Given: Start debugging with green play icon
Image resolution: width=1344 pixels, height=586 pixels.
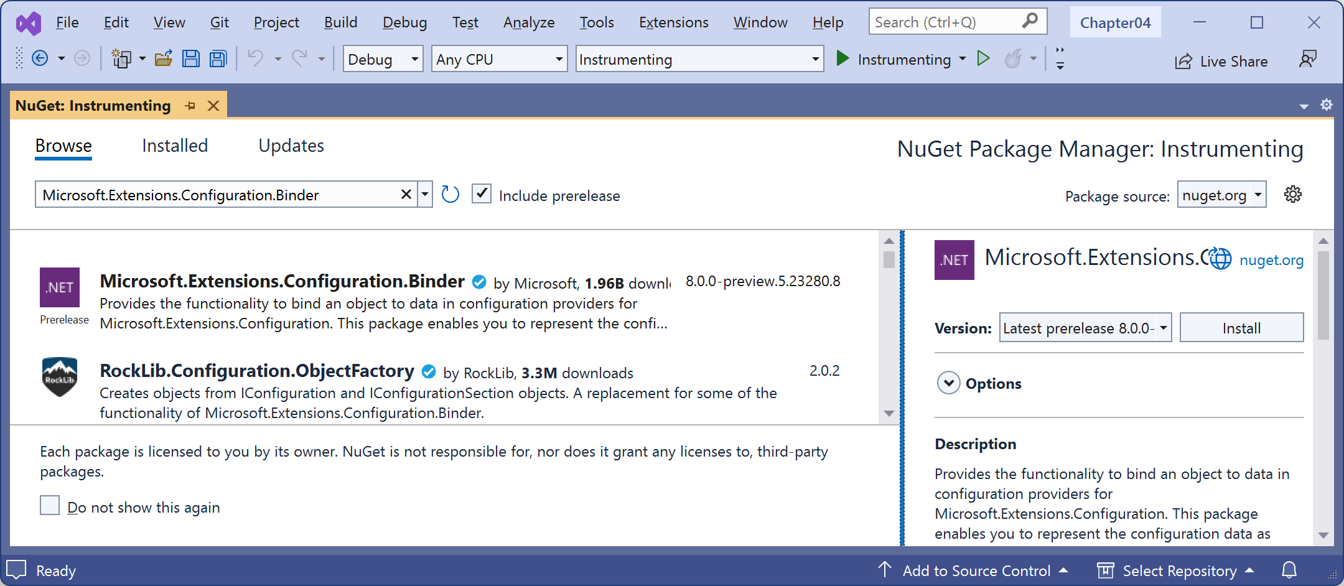Looking at the screenshot, I should 842,58.
